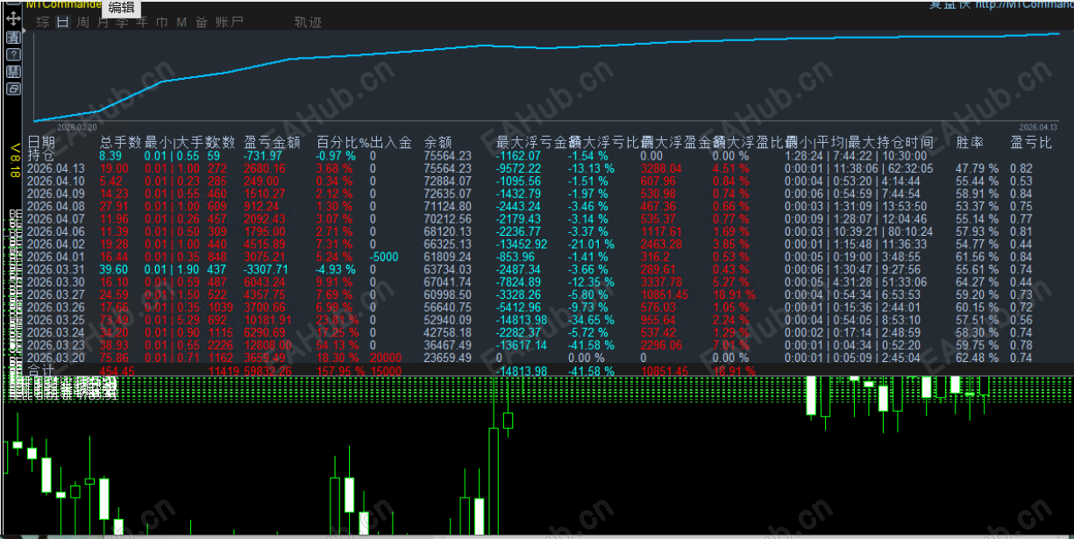The width and height of the screenshot is (1074, 539).
Task: Switch to the 月 monthly tab
Action: pos(103,23)
